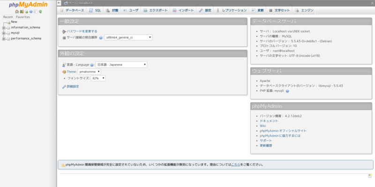Viewport: 375px width, 187px height.
Task: Open the 状態 status tab
Action: pos(112,10)
